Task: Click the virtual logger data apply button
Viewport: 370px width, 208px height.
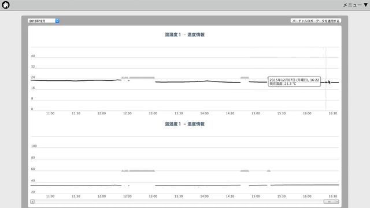Action: point(316,21)
